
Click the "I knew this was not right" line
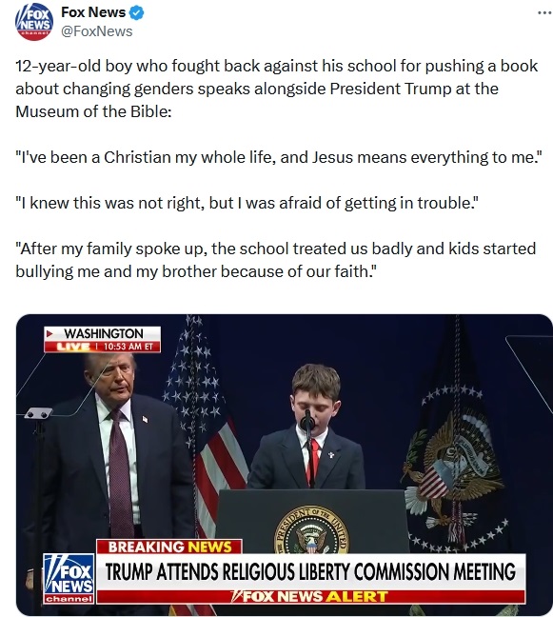tap(247, 203)
